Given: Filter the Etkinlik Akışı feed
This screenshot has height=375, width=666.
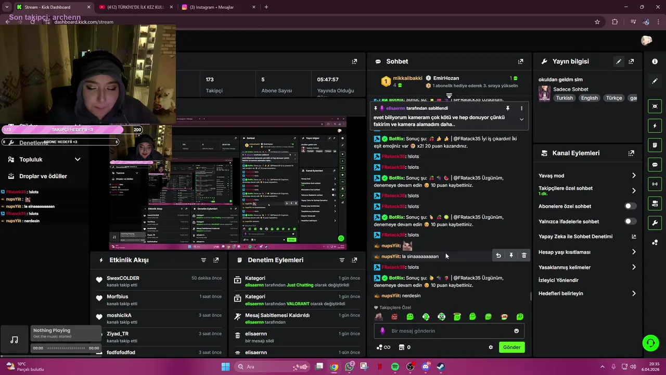Looking at the screenshot, I should coord(203,260).
